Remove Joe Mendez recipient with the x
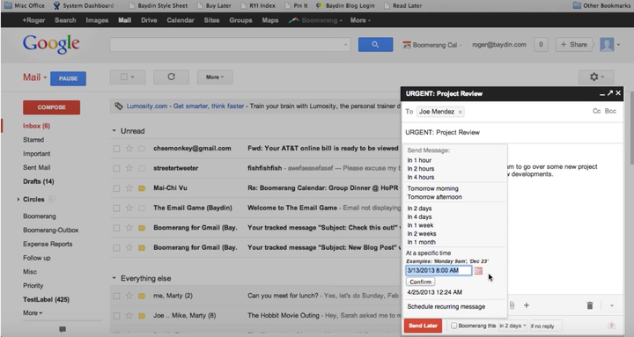 point(461,112)
